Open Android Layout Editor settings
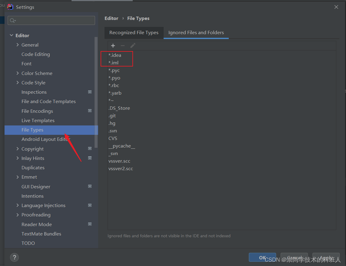The height and width of the screenshot is (266, 346). pyautogui.click(x=46, y=139)
